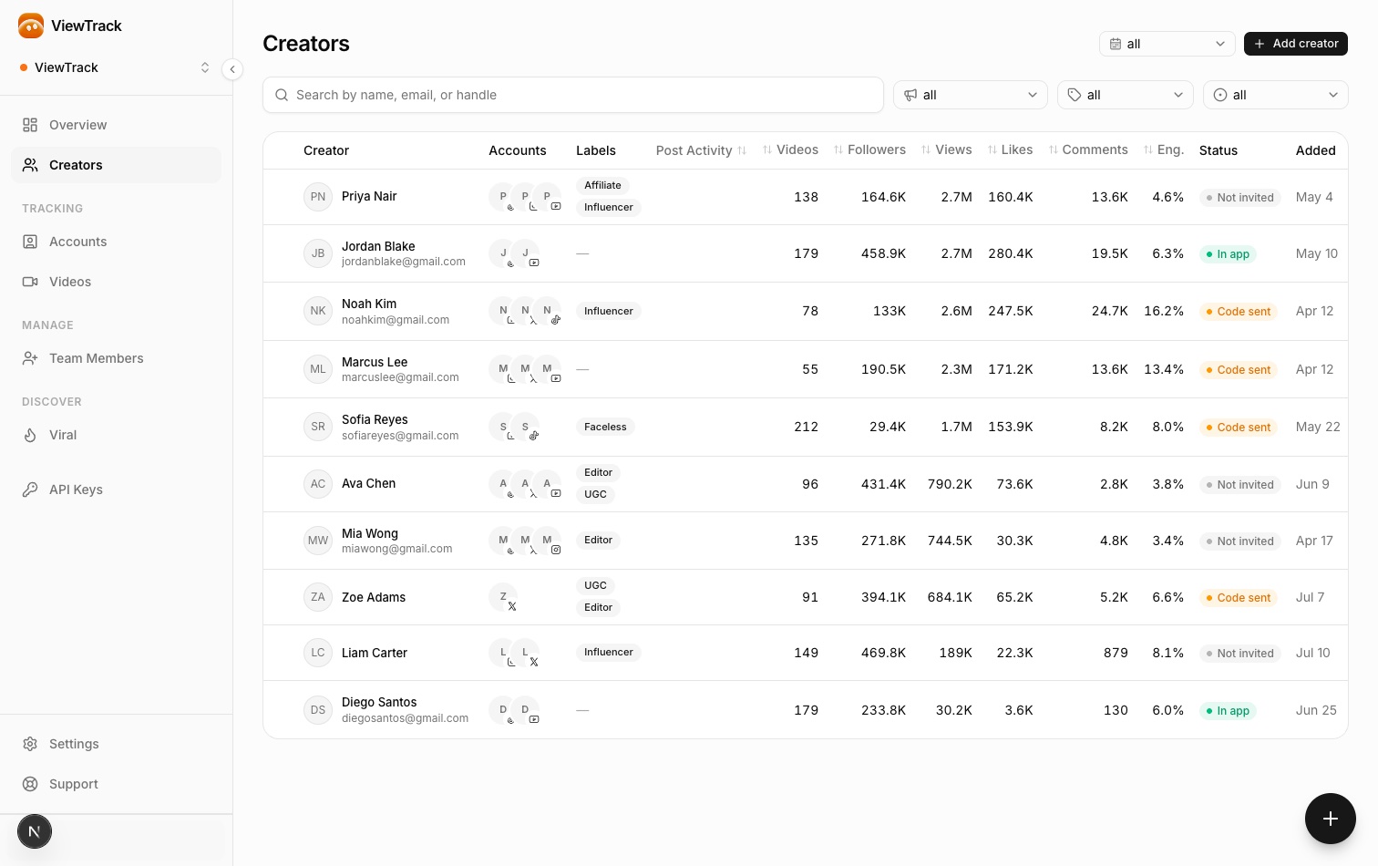Open the Videos section
The image size is (1378, 866).
click(x=116, y=282)
